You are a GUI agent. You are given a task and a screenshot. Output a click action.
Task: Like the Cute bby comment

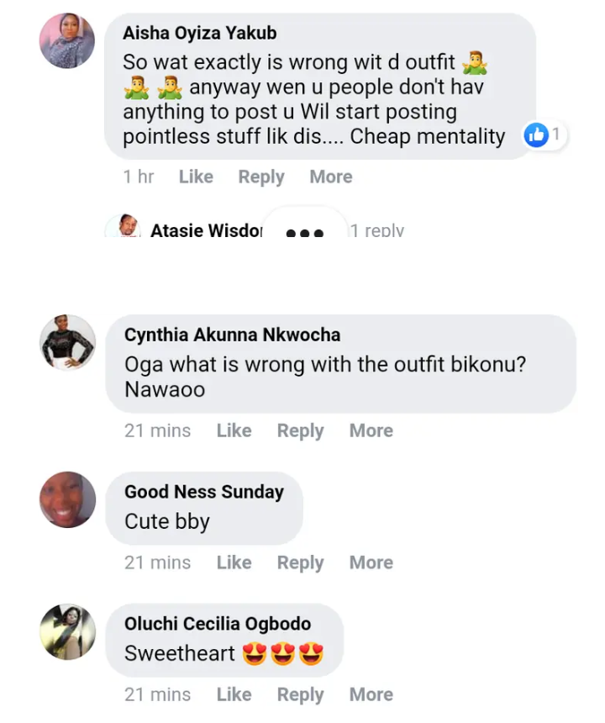(234, 562)
